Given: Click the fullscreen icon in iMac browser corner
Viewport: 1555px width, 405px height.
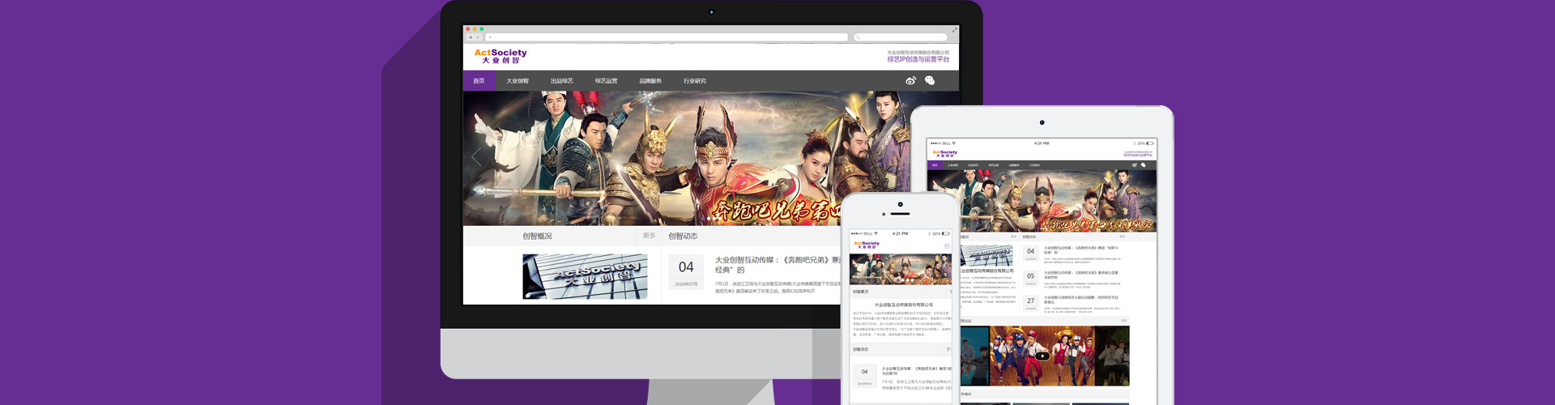Looking at the screenshot, I should 954,29.
